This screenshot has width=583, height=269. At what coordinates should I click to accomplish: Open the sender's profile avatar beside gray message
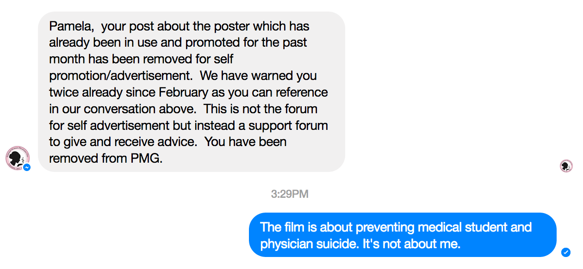[17, 158]
